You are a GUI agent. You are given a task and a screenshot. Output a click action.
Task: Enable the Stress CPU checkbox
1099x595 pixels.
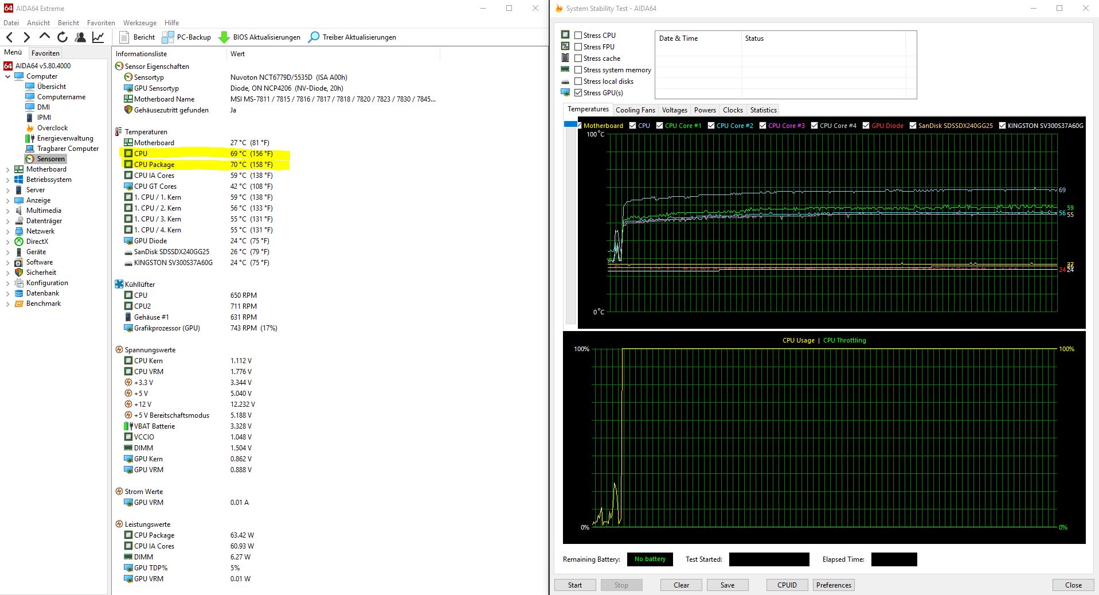coord(578,36)
